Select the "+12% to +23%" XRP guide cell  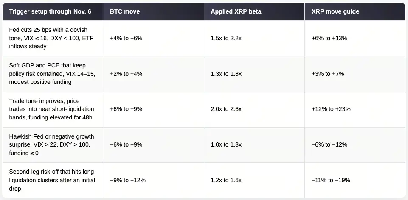click(x=331, y=109)
